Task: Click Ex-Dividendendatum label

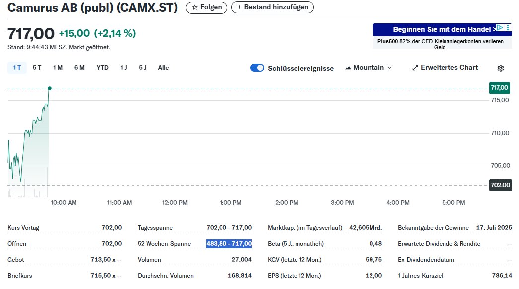Action: click(x=426, y=260)
